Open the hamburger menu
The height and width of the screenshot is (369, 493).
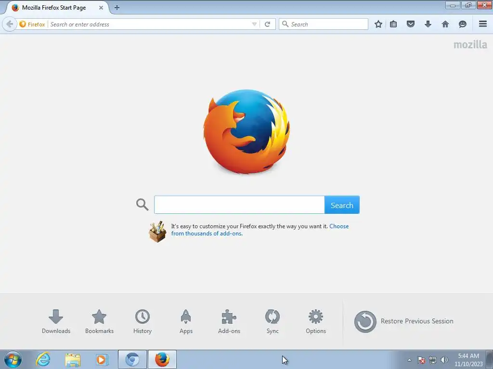tap(483, 24)
